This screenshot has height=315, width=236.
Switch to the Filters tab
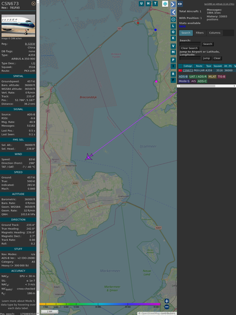tap(200, 33)
